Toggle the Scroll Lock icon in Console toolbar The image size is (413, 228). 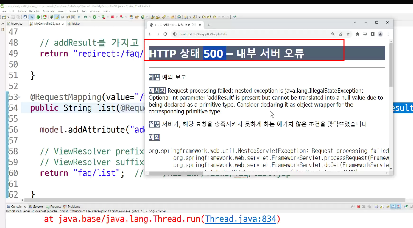point(382,206)
